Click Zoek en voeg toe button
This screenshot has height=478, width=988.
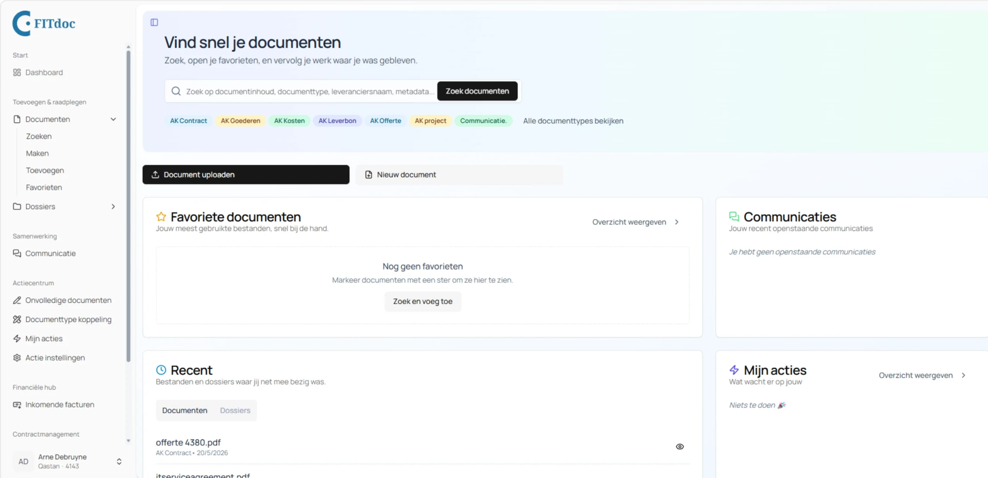point(423,301)
